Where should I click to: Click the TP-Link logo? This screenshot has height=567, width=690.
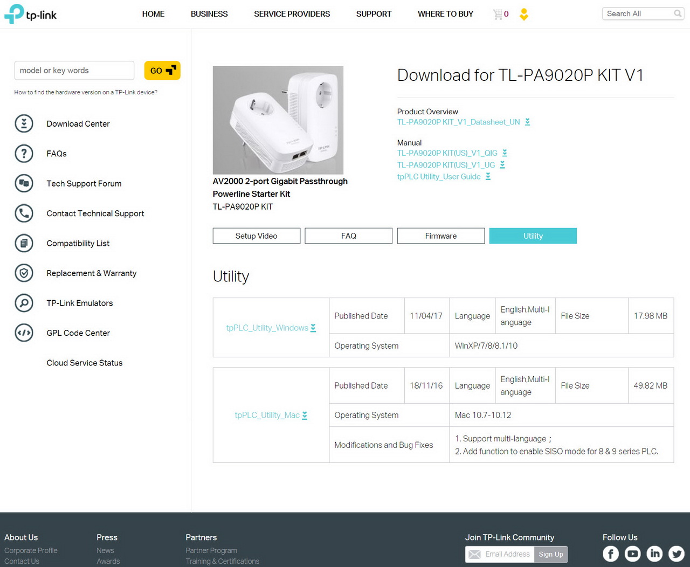(30, 14)
